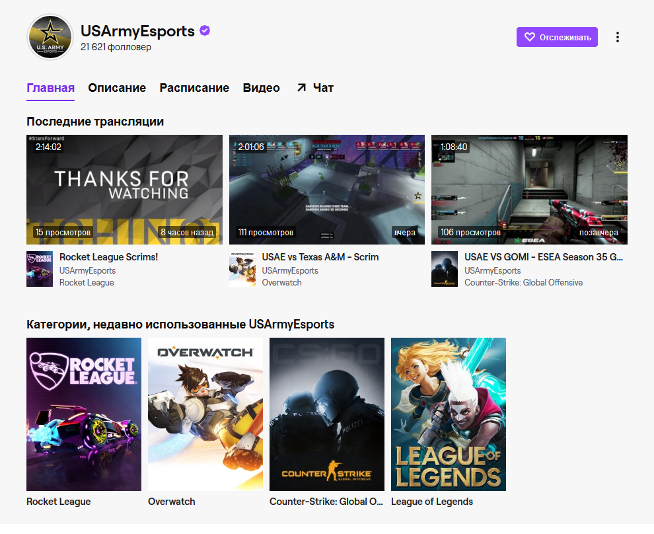Play the 2:01:06 Overwatch stream thumbnail
Viewport: 654px width, 534px height.
coord(327,190)
